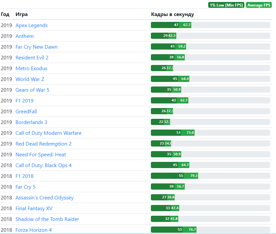Click Need For Speed: Heat link
This screenshot has height=234, width=276.
coord(41,155)
